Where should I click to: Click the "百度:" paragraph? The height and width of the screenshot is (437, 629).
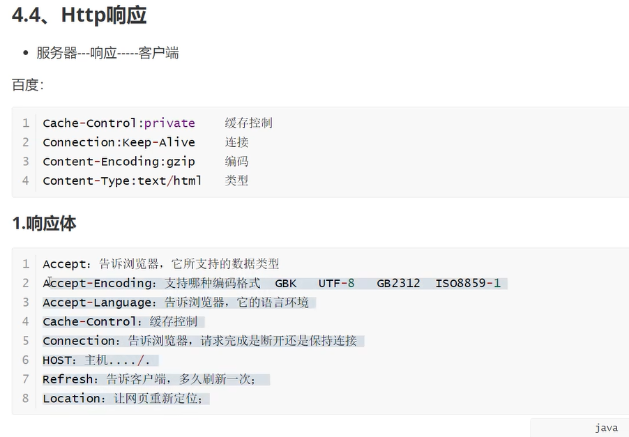click(x=28, y=85)
